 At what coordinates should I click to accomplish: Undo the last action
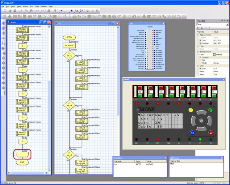click(37, 11)
